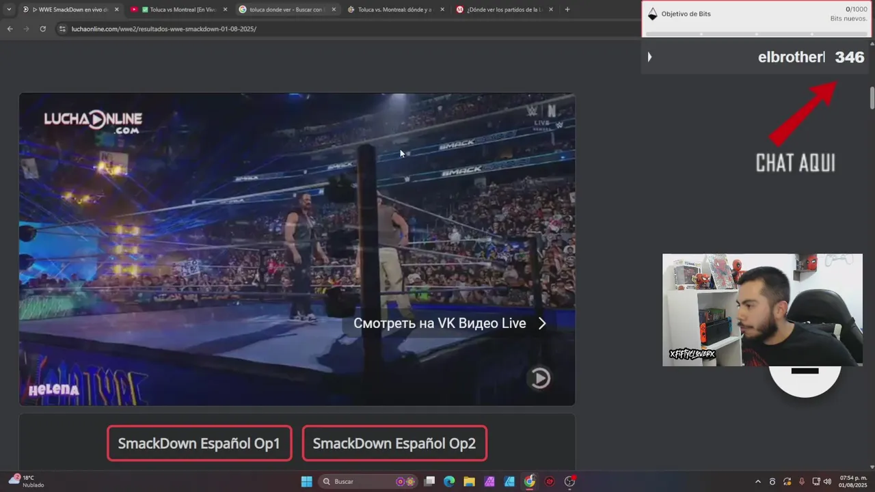This screenshot has height=492, width=875.
Task: Click the microphone tray indicator
Action: click(802, 482)
